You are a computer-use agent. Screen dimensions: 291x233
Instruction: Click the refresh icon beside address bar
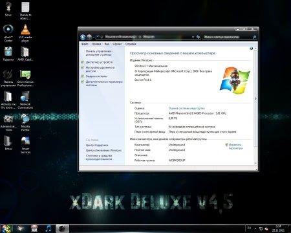[199, 37]
